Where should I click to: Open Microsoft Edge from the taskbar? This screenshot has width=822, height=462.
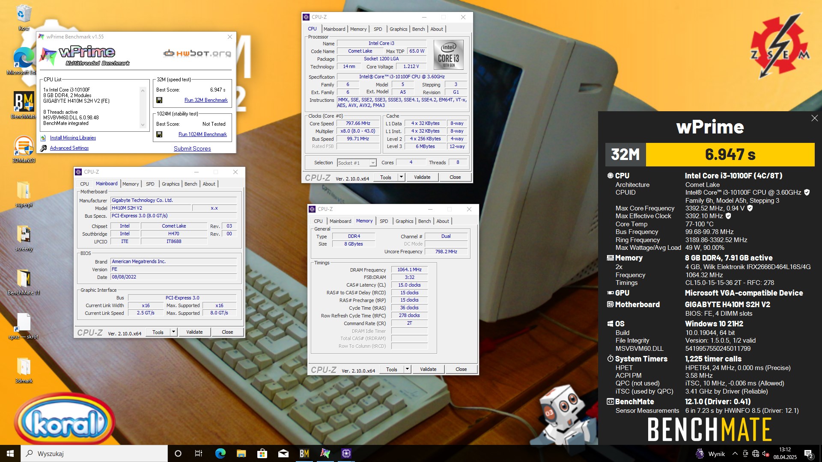[220, 453]
